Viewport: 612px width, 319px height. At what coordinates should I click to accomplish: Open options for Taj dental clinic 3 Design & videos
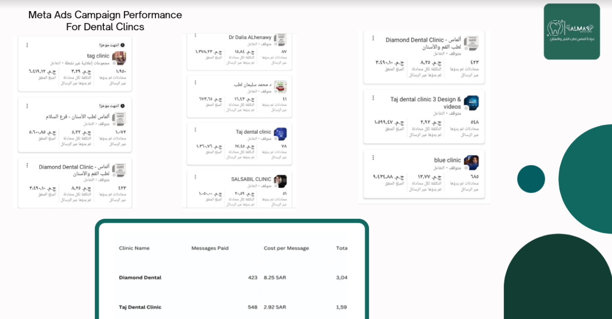(373, 98)
